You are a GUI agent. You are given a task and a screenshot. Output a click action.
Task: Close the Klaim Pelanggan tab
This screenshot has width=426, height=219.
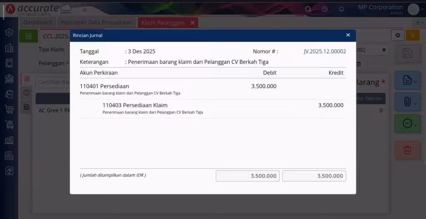pos(192,23)
